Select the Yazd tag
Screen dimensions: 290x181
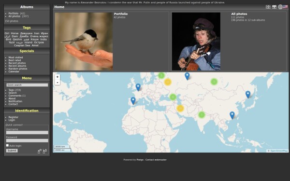pos(12,42)
